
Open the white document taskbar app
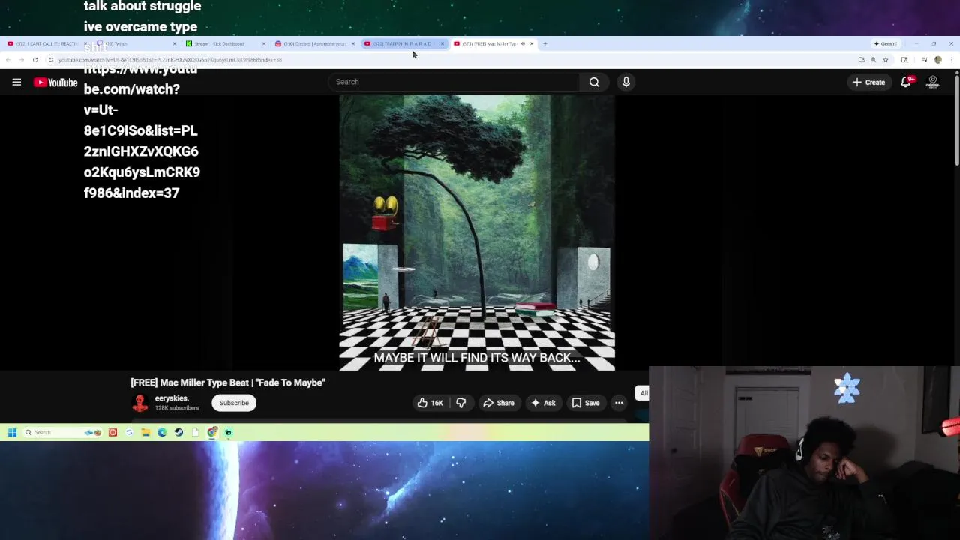tap(195, 432)
